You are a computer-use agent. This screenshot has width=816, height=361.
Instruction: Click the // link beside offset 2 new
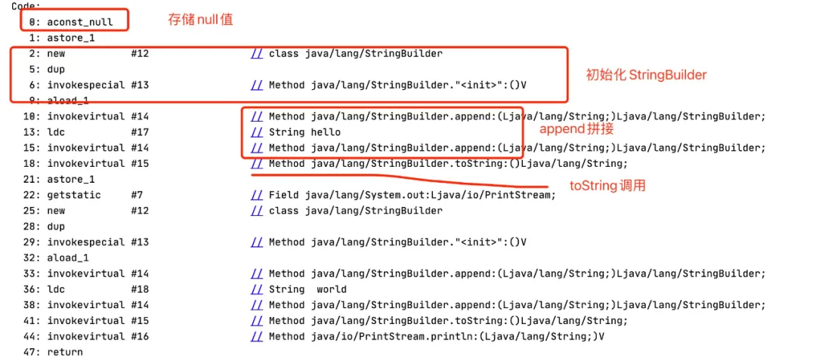[255, 54]
